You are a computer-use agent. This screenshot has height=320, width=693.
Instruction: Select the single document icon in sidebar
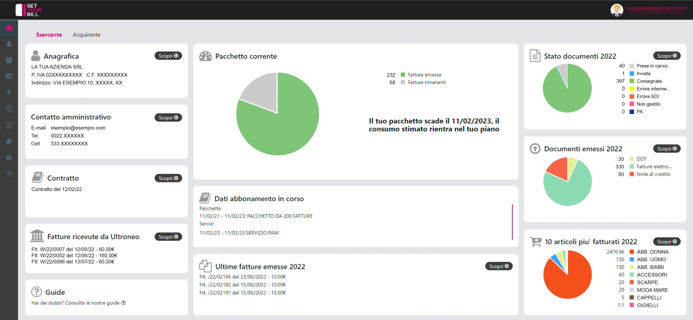(x=9, y=125)
